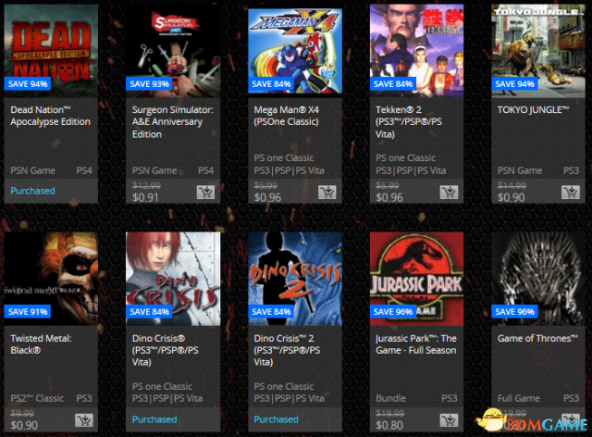Click cart icon for Tekken 2
The width and height of the screenshot is (592, 437).
(449, 192)
